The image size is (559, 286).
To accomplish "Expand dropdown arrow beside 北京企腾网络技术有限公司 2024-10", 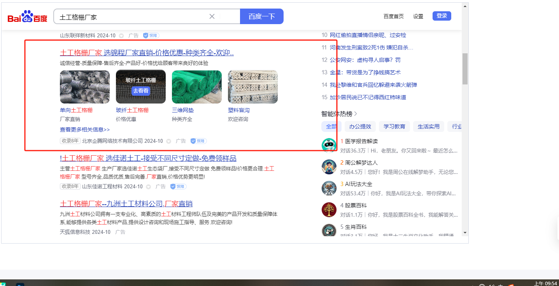I will tap(169, 141).
